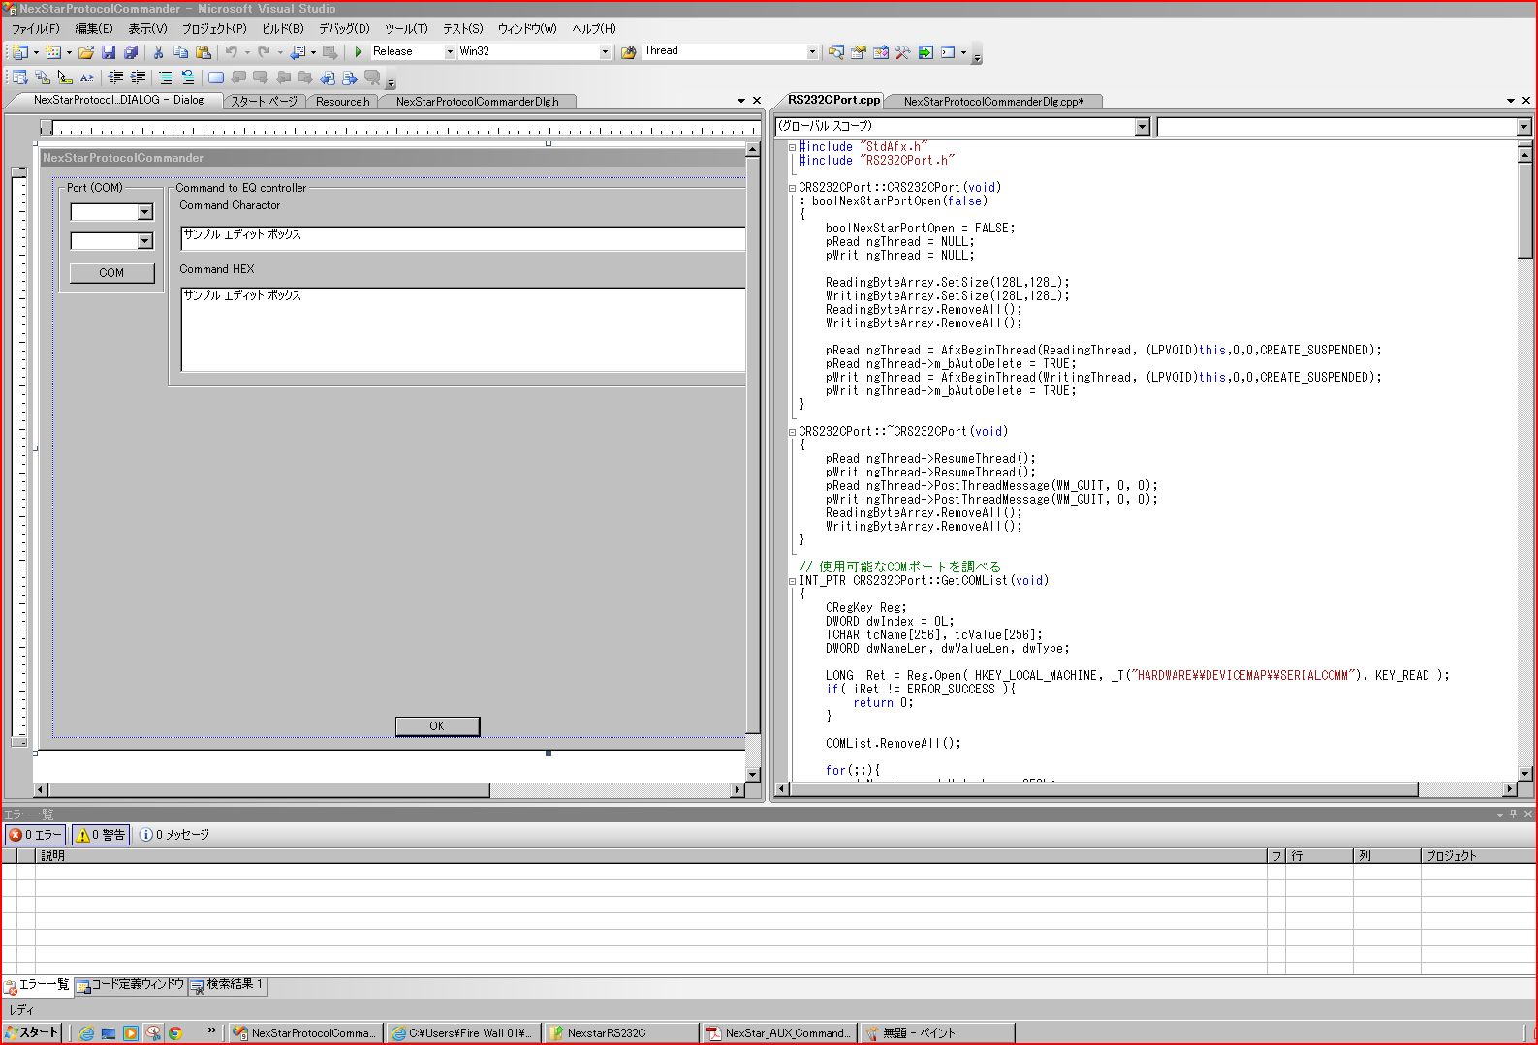
Task: Click the Find in Files icon beside Thread
Action: [628, 52]
